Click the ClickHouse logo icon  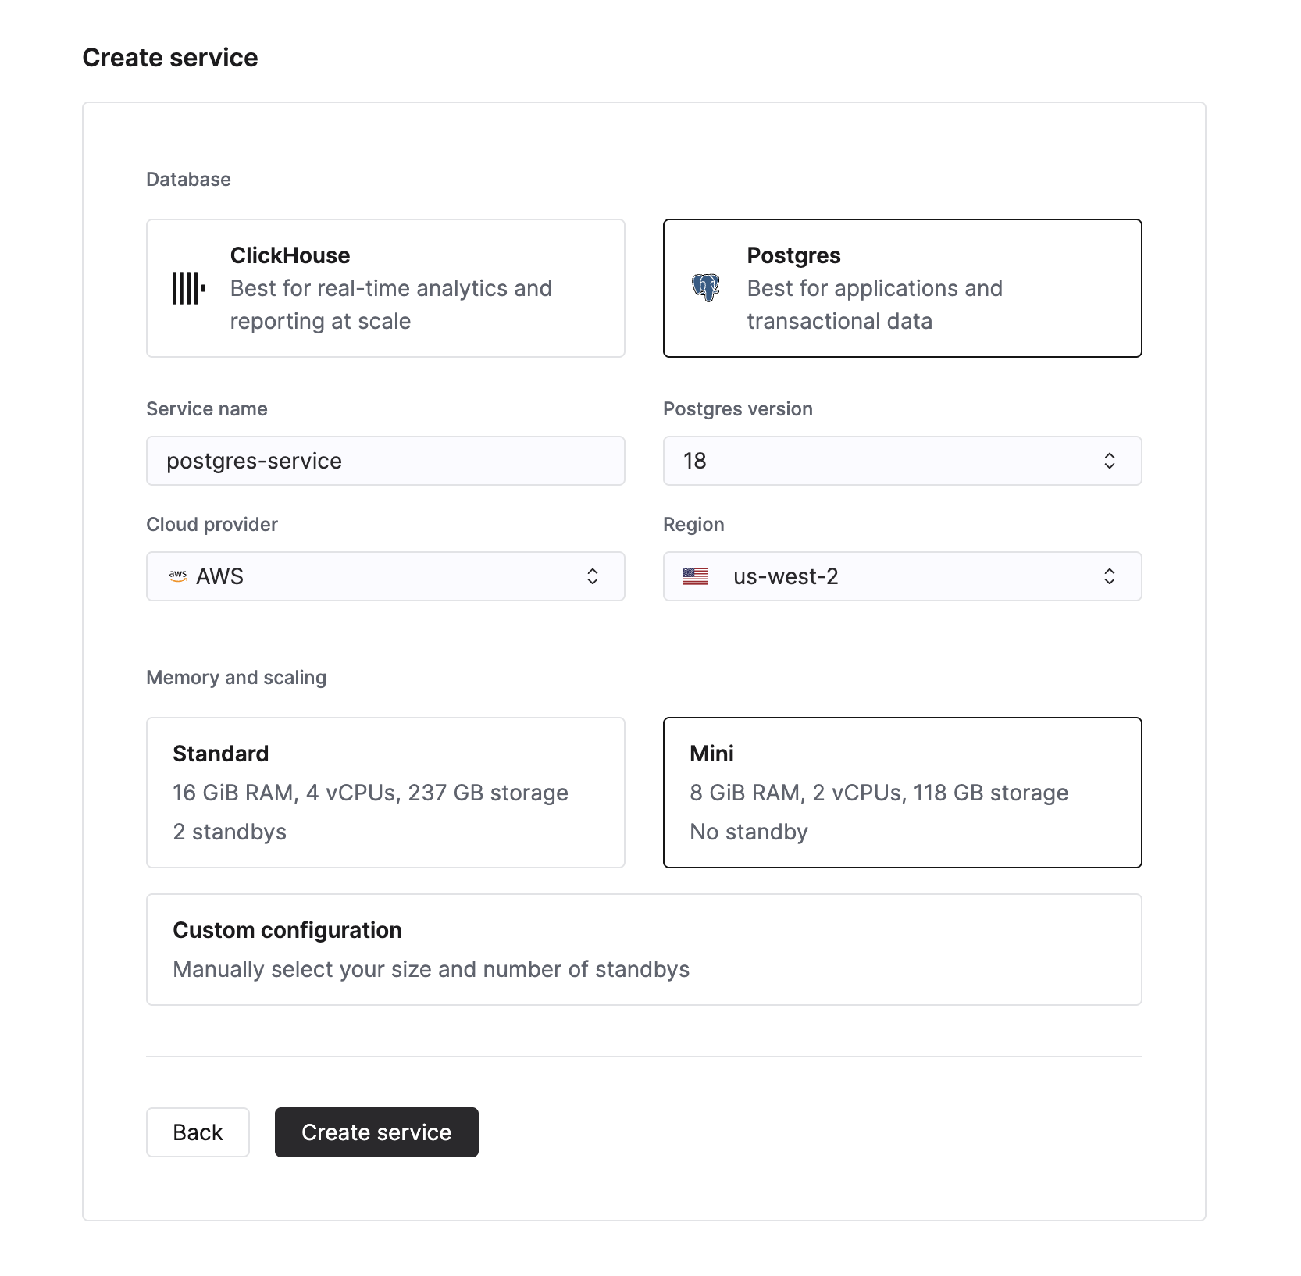[187, 288]
